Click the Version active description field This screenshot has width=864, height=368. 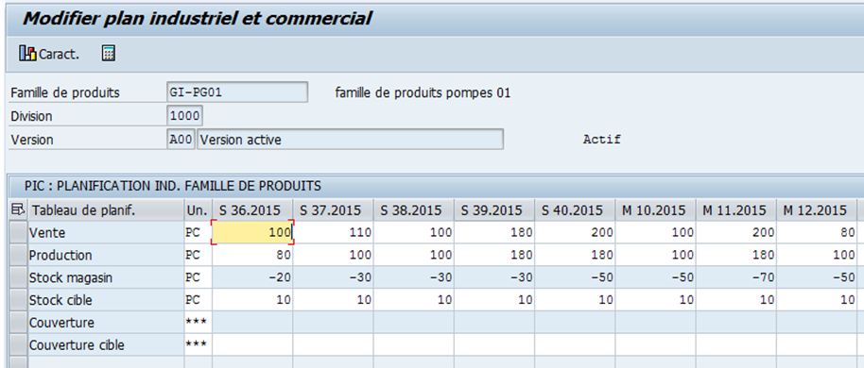point(350,139)
